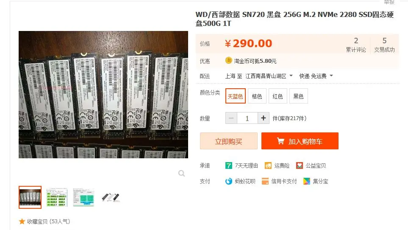Click the quantity input field

247,118
